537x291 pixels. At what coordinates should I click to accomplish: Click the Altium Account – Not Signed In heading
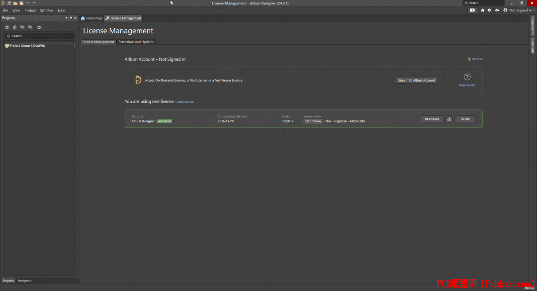155,59
